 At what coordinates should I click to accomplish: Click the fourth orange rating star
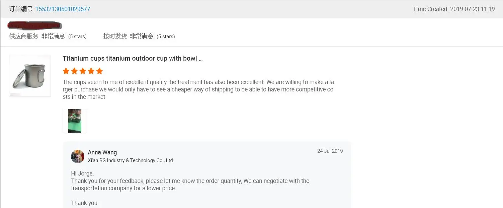[x=91, y=71]
